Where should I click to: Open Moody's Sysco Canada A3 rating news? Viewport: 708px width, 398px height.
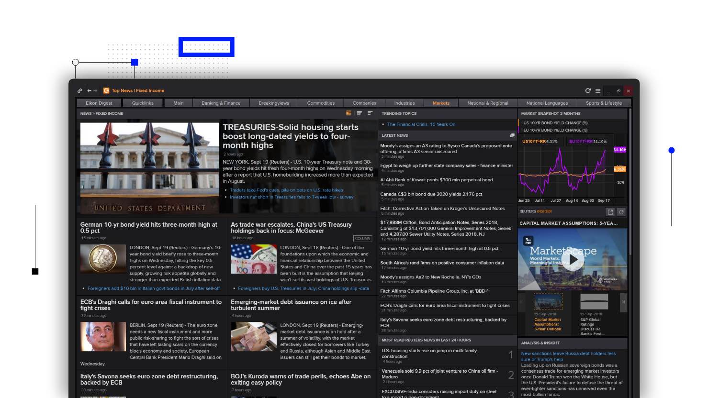[x=446, y=148]
